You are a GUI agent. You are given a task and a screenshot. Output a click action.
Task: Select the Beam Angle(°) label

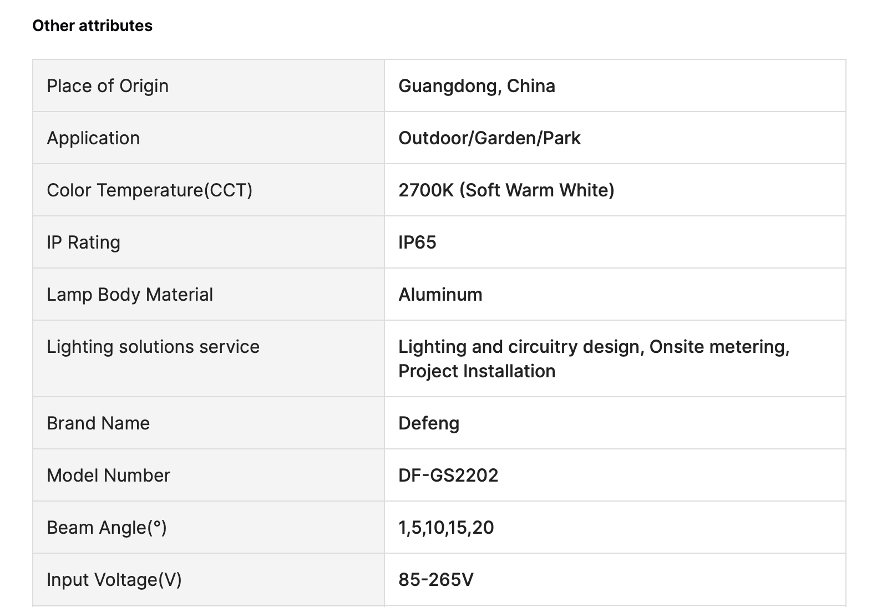(107, 527)
